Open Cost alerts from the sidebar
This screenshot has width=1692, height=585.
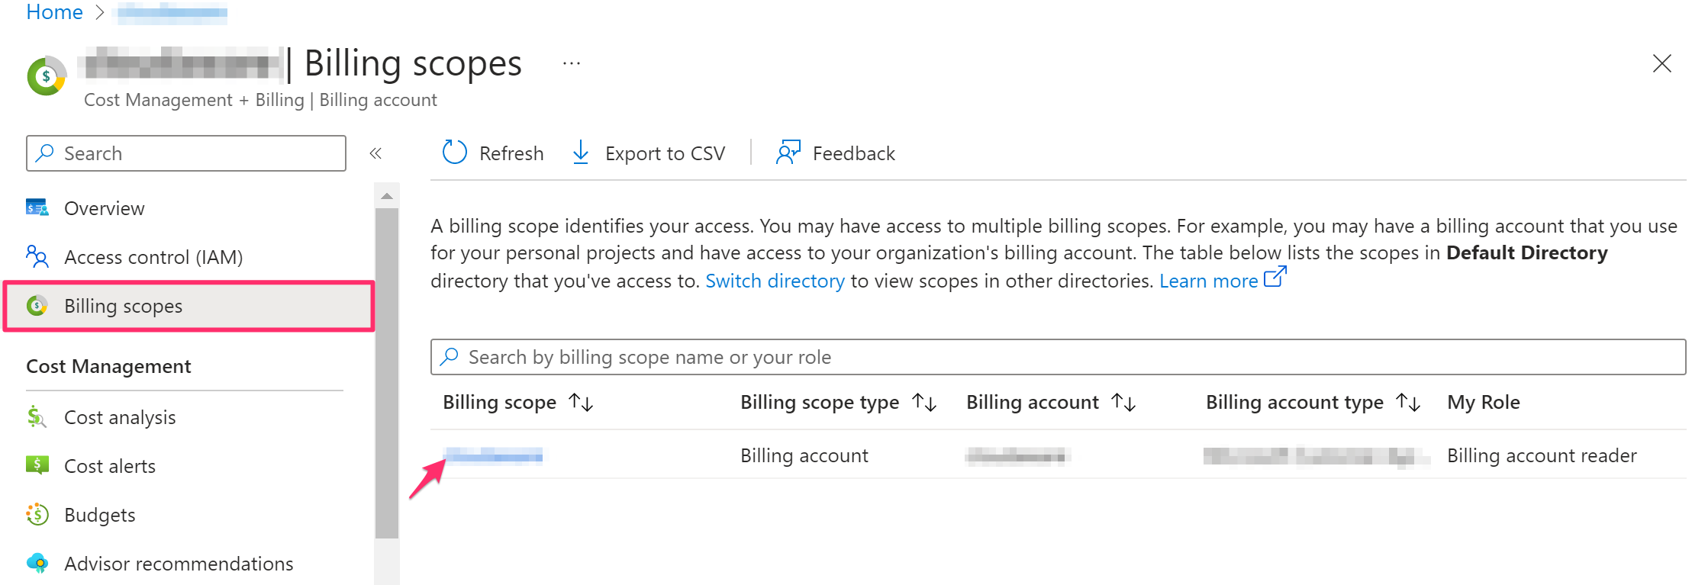point(109,466)
